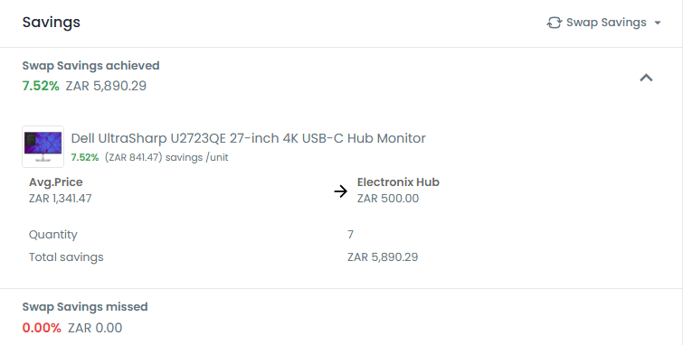This screenshot has width=683, height=345.
Task: Click the Swap Savings label text
Action: (x=606, y=23)
